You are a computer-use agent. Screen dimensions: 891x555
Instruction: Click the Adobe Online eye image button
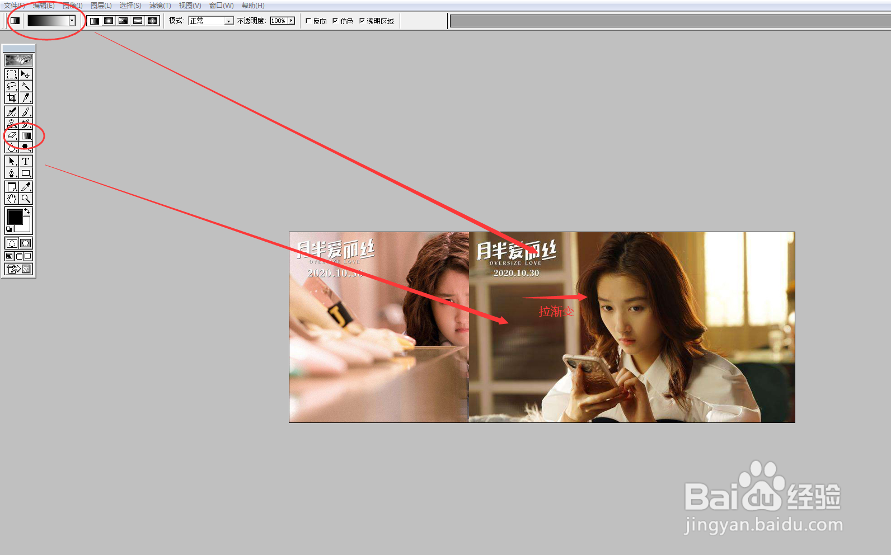[x=18, y=60]
